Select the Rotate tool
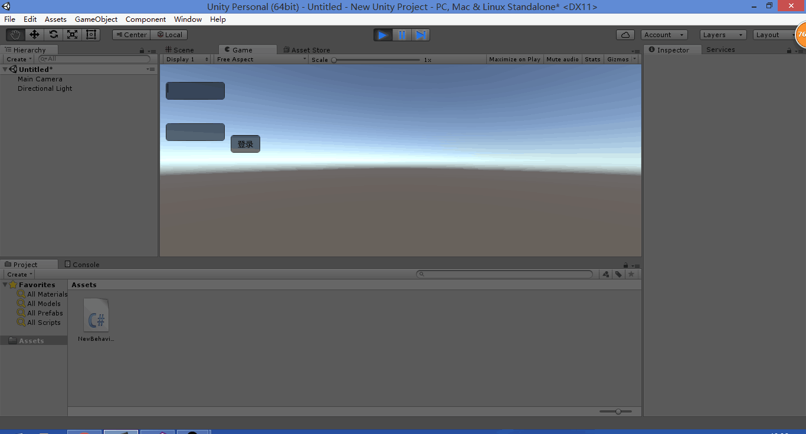The image size is (806, 434). (53, 35)
